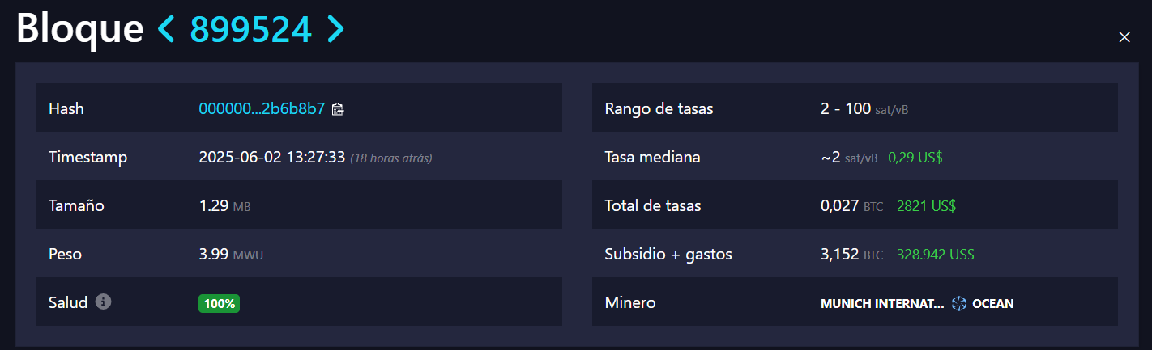This screenshot has width=1152, height=350.
Task: Open the MUNICH INTERNAT... miner link
Action: coord(882,304)
